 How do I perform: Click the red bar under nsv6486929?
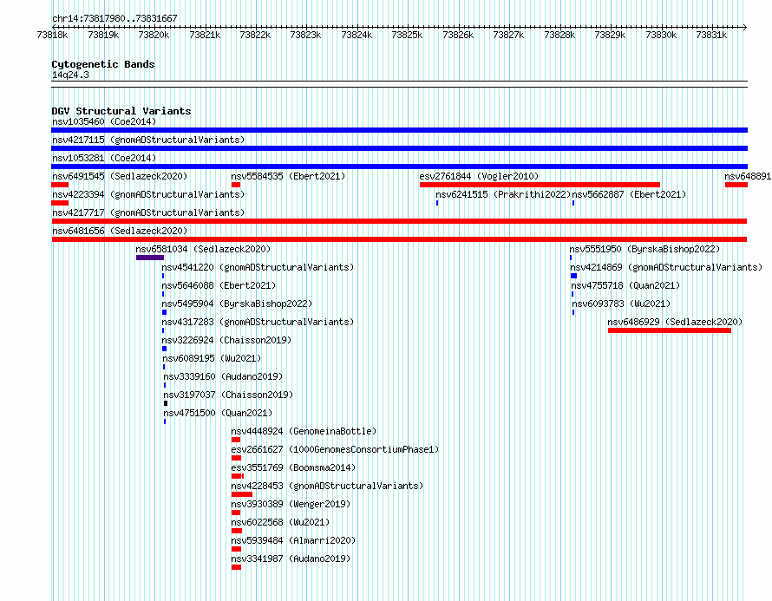pyautogui.click(x=670, y=330)
